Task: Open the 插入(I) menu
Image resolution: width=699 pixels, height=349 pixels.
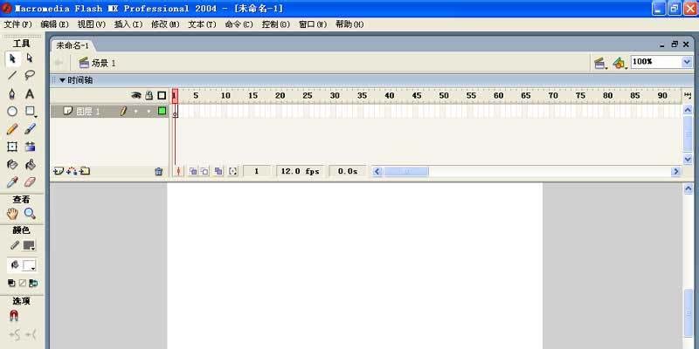Action: click(x=128, y=24)
